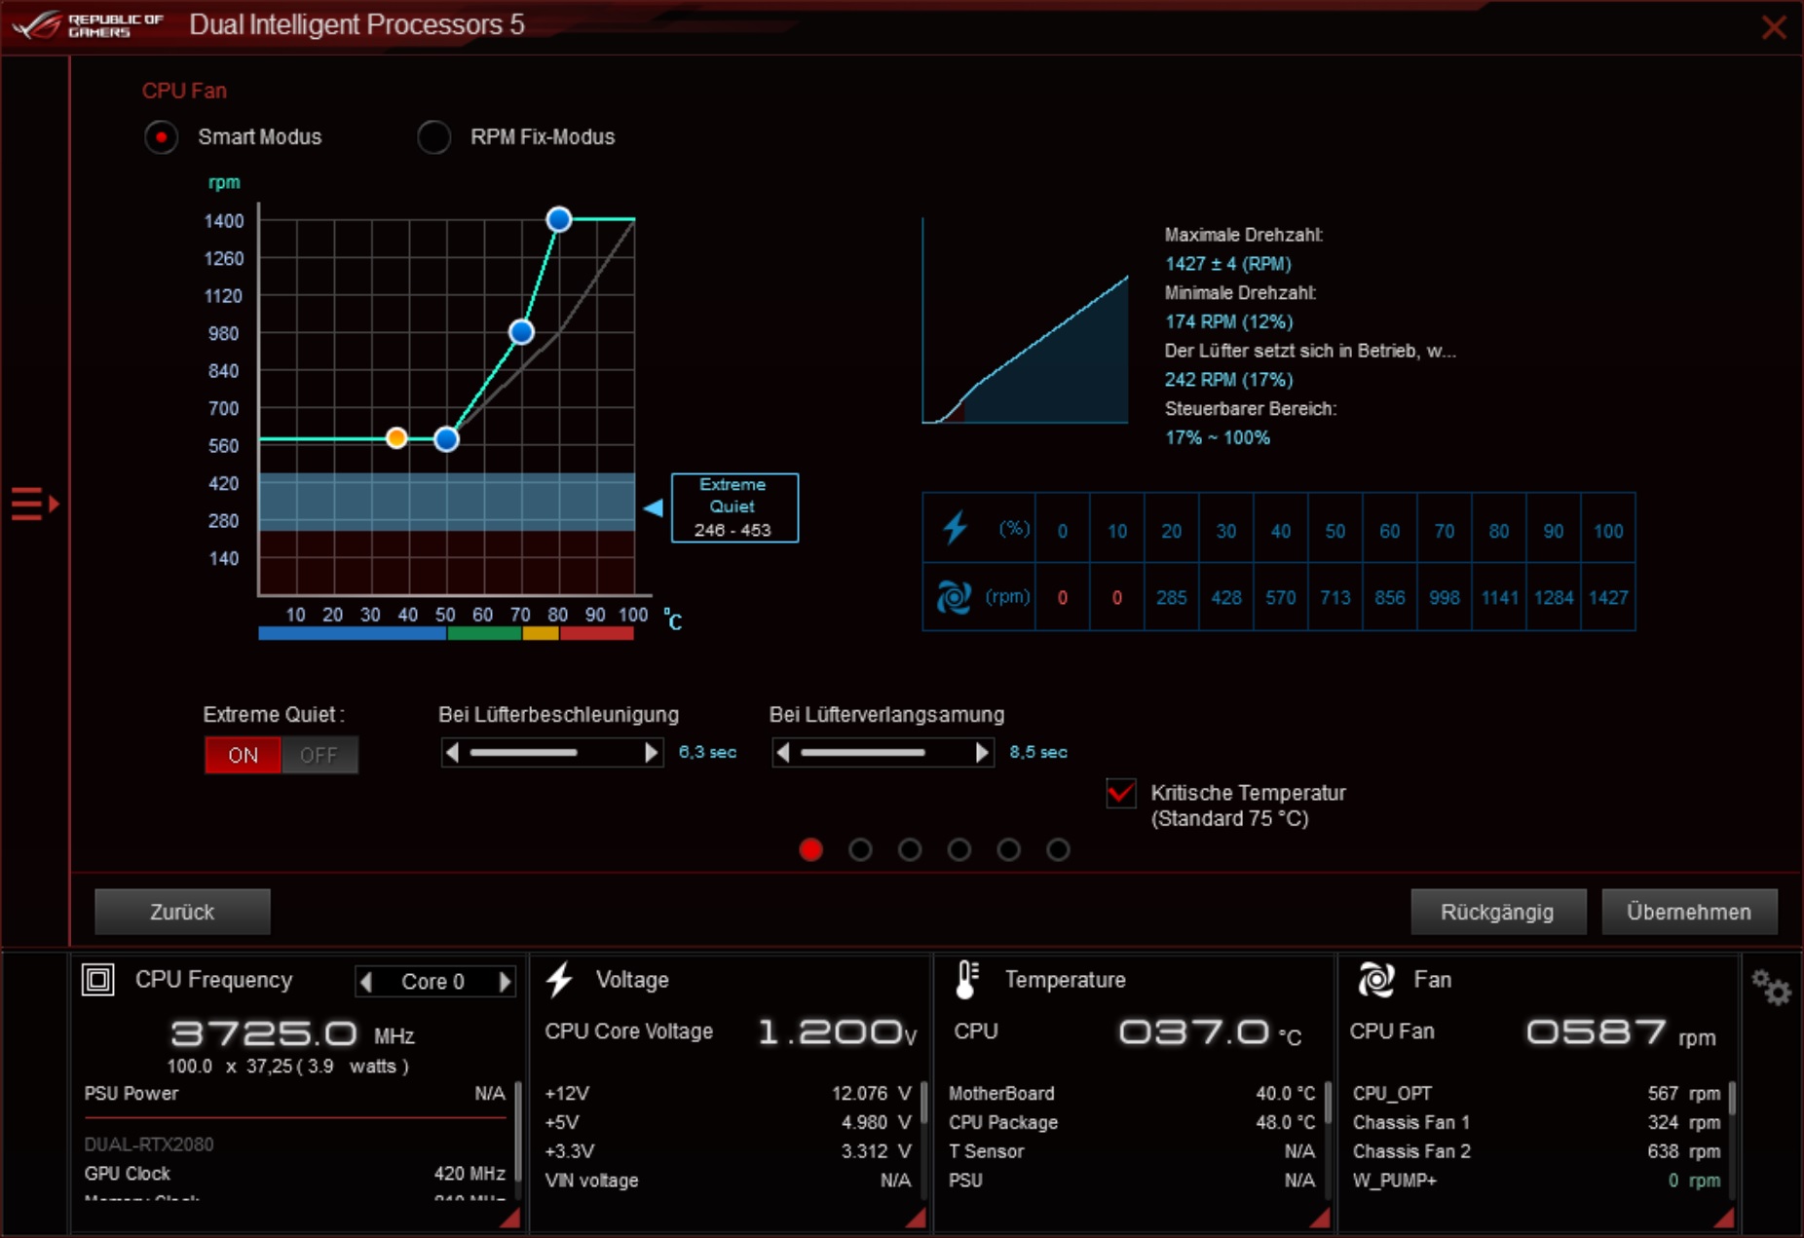The width and height of the screenshot is (1804, 1238).
Task: Click the Lüfterverlangsamung slider track
Action: point(883,753)
